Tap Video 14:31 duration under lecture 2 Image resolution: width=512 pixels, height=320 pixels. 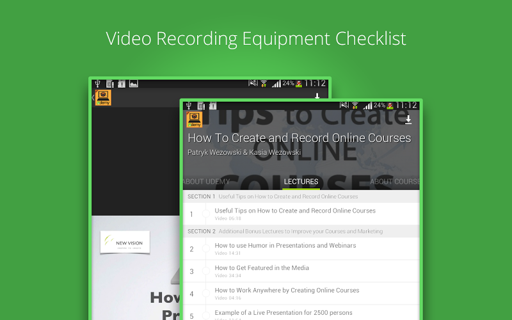click(x=228, y=253)
